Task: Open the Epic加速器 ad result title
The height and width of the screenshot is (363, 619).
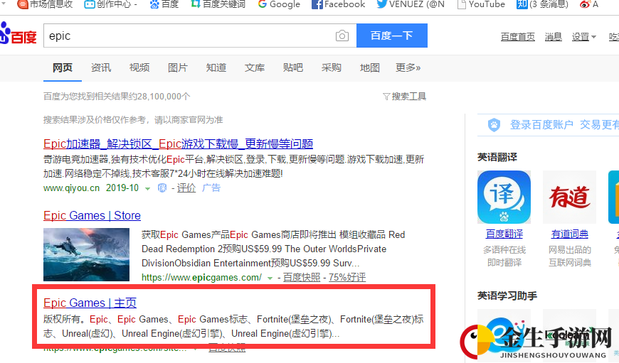Action: (178, 144)
